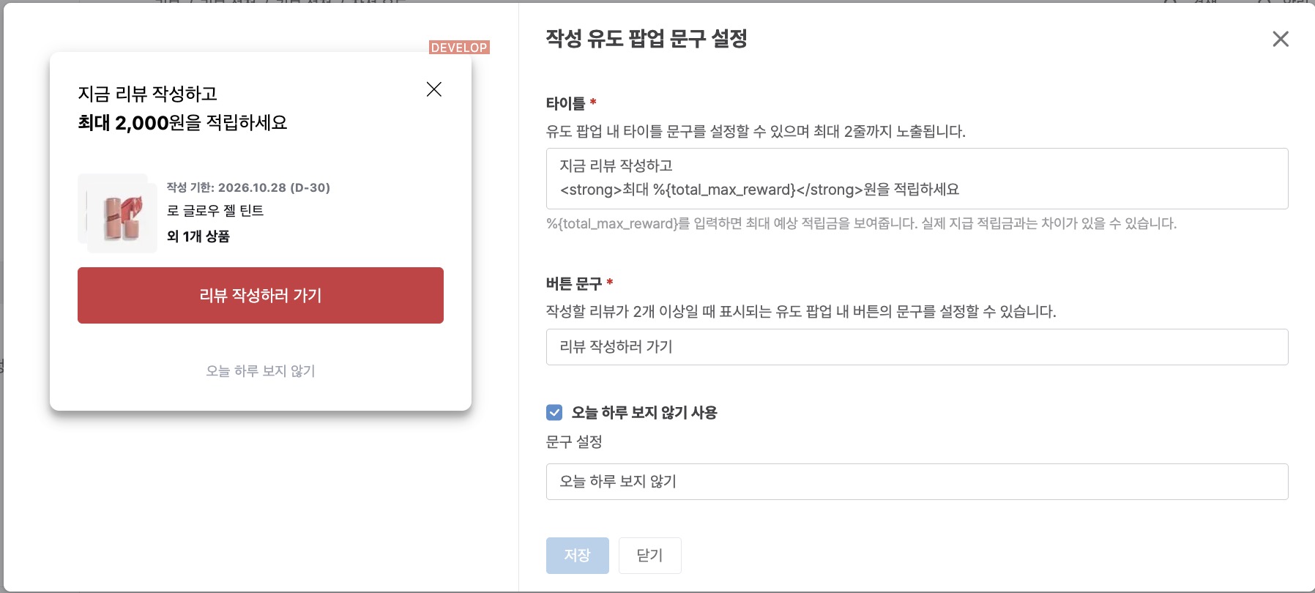1315x593 pixels.
Task: Click the button description about 리뷰가 2개 이상
Action: [x=801, y=312]
